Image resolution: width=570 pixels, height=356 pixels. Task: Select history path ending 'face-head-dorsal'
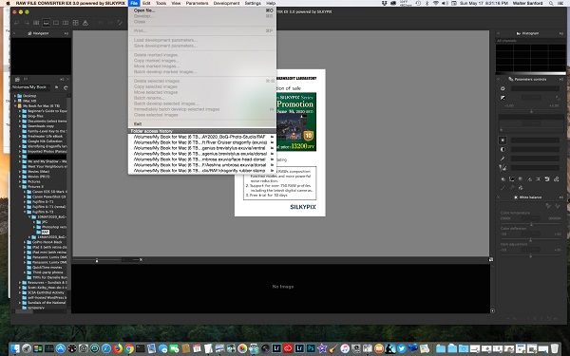coord(202,159)
